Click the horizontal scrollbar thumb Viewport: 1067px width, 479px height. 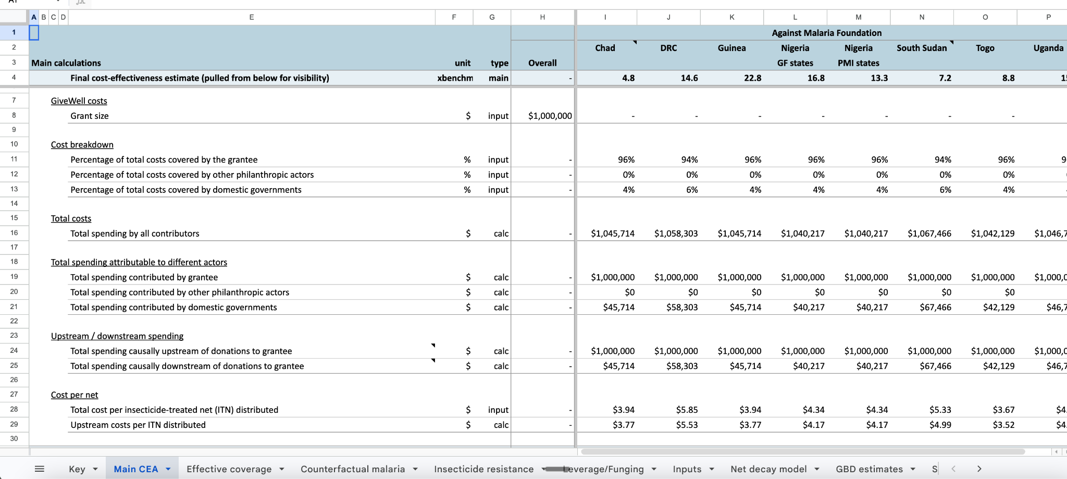tap(803, 451)
